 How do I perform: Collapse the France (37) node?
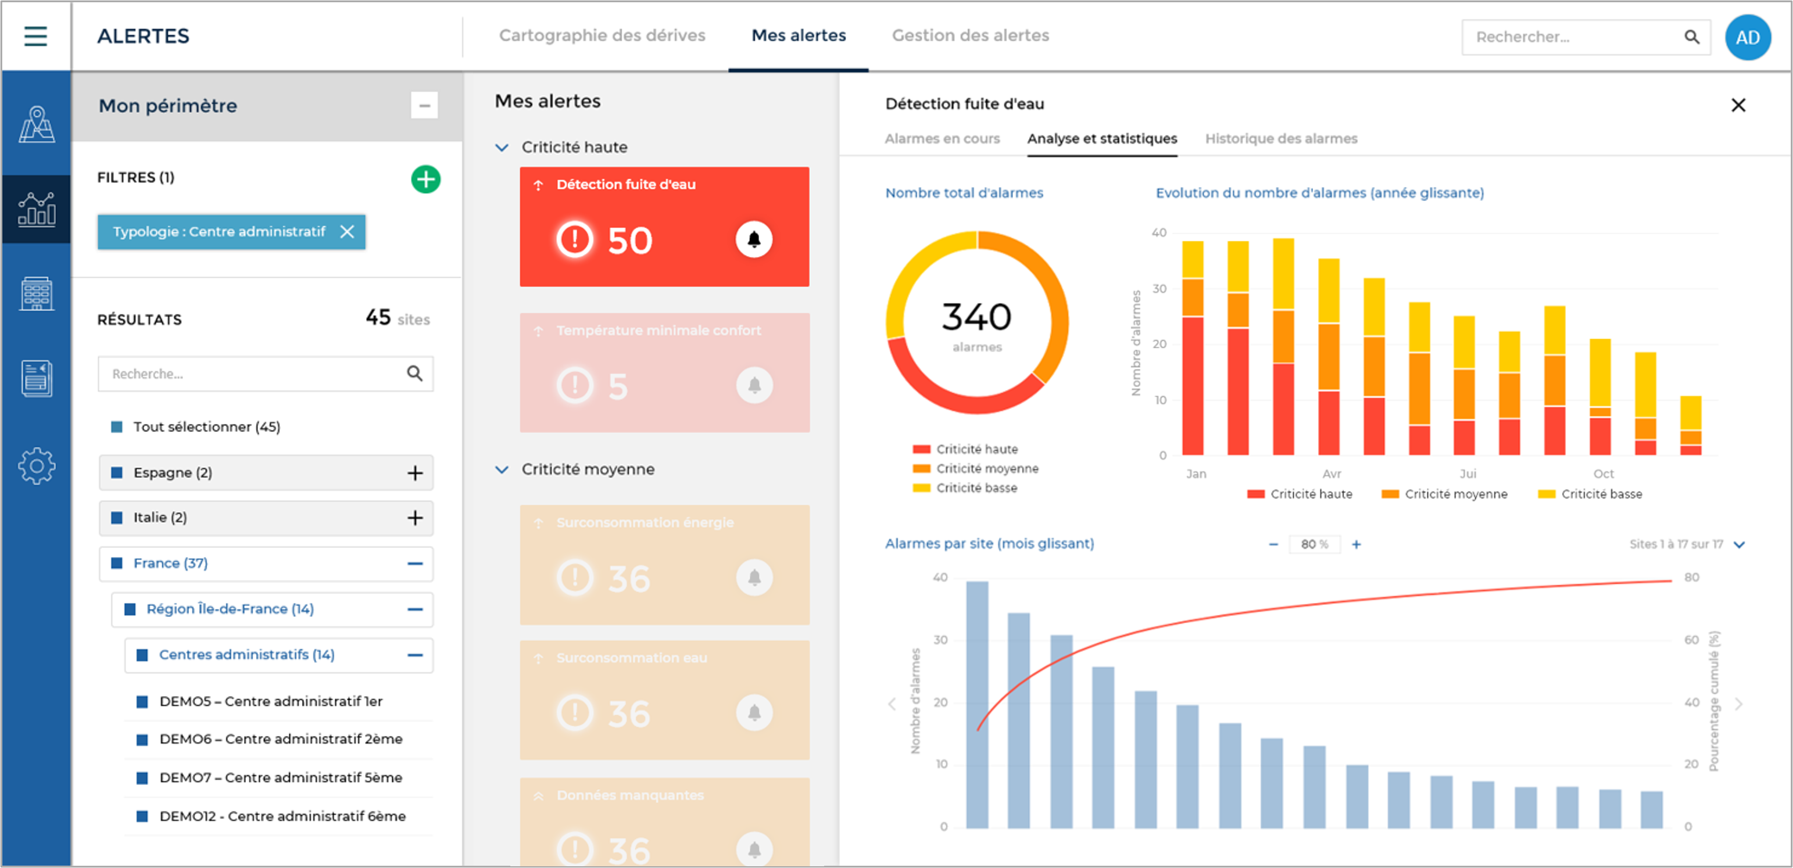pos(415,564)
